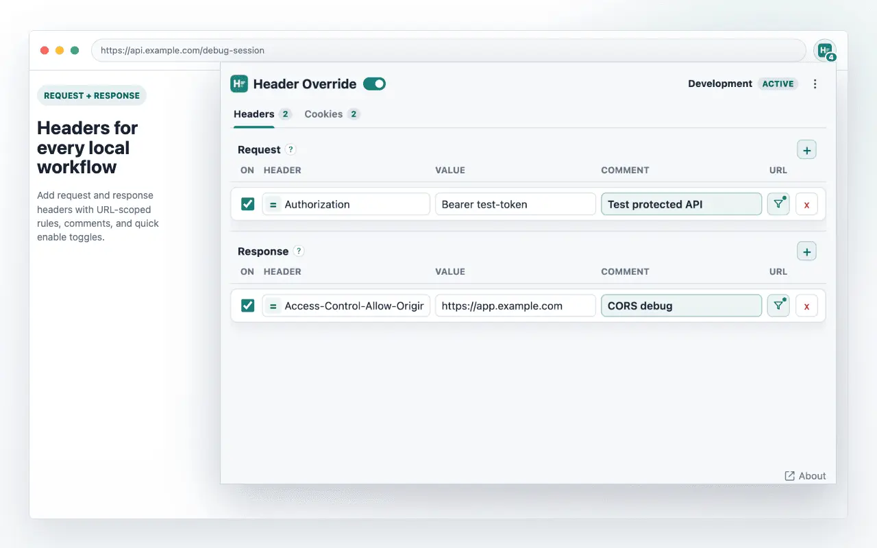Click the yellow minimize window button
Screen dimensions: 877x548
pos(60,50)
